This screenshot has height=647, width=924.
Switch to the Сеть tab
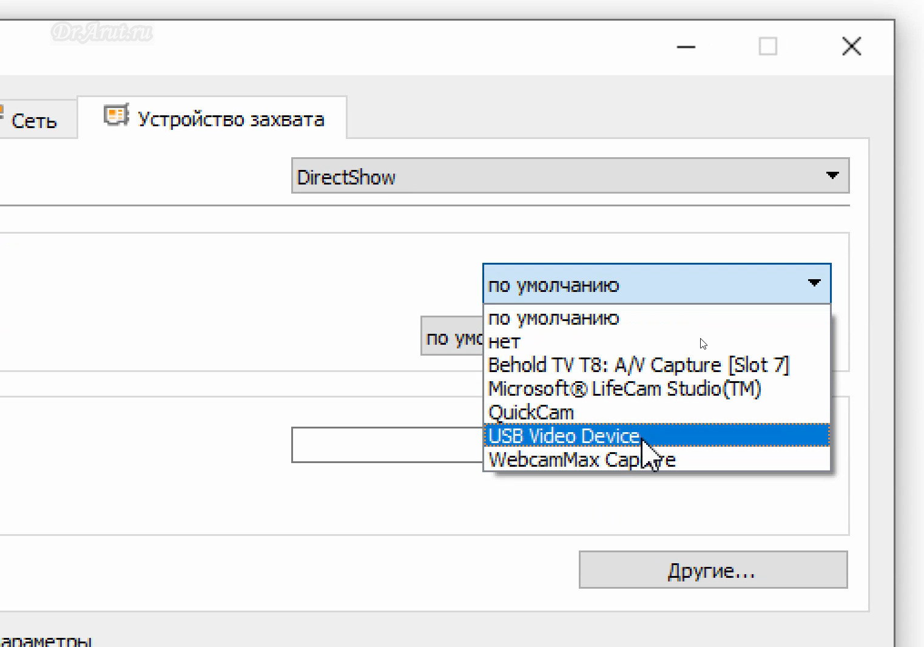(34, 121)
